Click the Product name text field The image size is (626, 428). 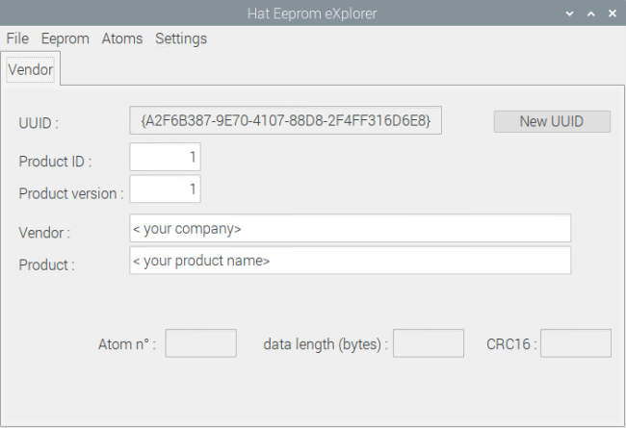(351, 261)
